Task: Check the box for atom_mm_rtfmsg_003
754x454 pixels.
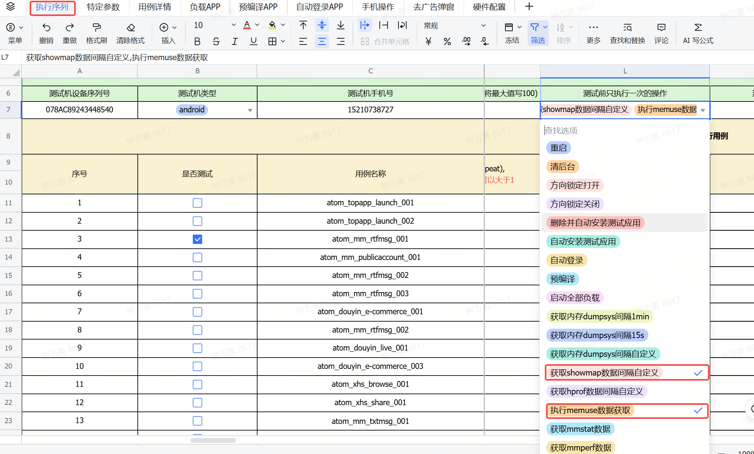Action: [197, 294]
